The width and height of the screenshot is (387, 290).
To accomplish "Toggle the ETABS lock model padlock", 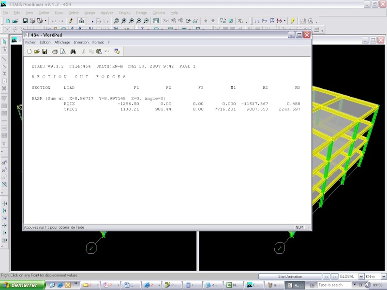I will point(81,21).
